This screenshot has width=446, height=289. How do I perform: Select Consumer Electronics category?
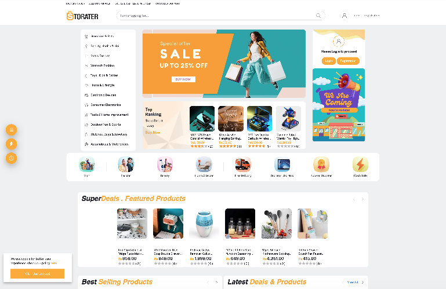[106, 105]
